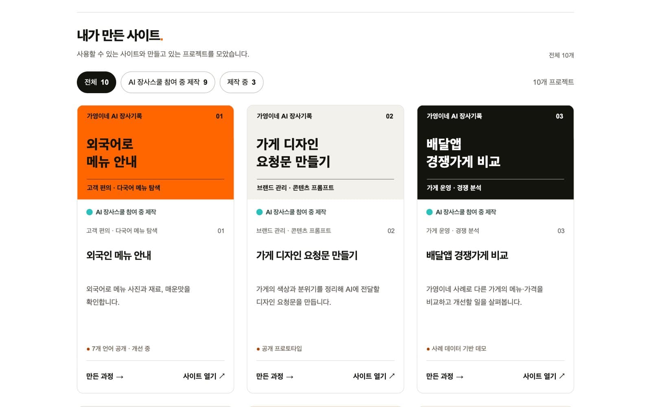Open 만든 과정 link on 외국인 메뉴 안내 card
The width and height of the screenshot is (651, 407).
click(x=105, y=376)
